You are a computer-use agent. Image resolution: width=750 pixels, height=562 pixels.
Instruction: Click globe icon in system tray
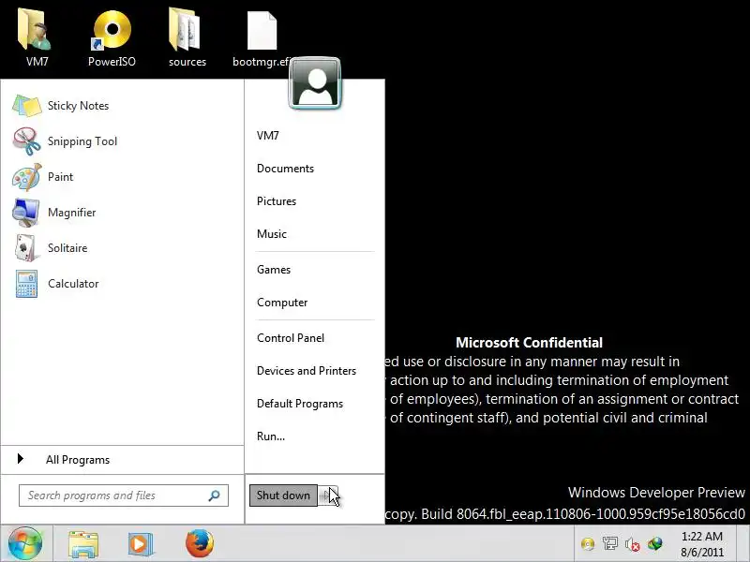(x=654, y=544)
